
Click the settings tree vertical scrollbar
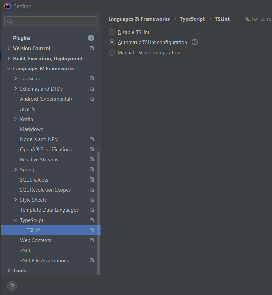[98, 213]
